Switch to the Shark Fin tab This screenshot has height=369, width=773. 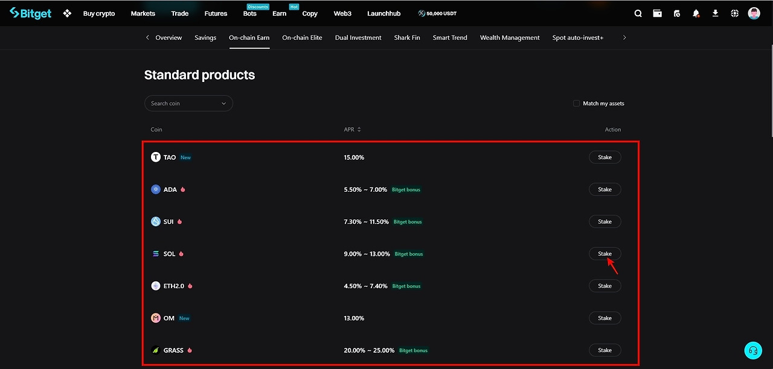pyautogui.click(x=407, y=37)
